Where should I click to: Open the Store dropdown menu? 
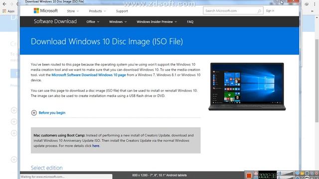click(73, 11)
